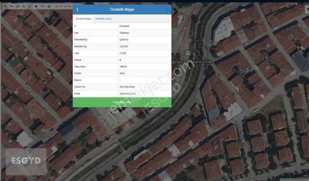Click the print map icon
The height and width of the screenshot is (181, 309).
49,7
